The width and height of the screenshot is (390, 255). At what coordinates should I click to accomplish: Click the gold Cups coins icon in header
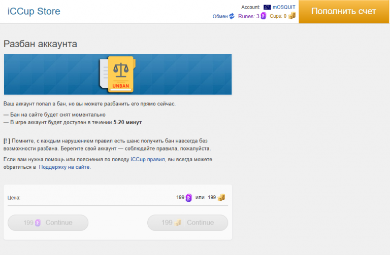click(x=292, y=16)
